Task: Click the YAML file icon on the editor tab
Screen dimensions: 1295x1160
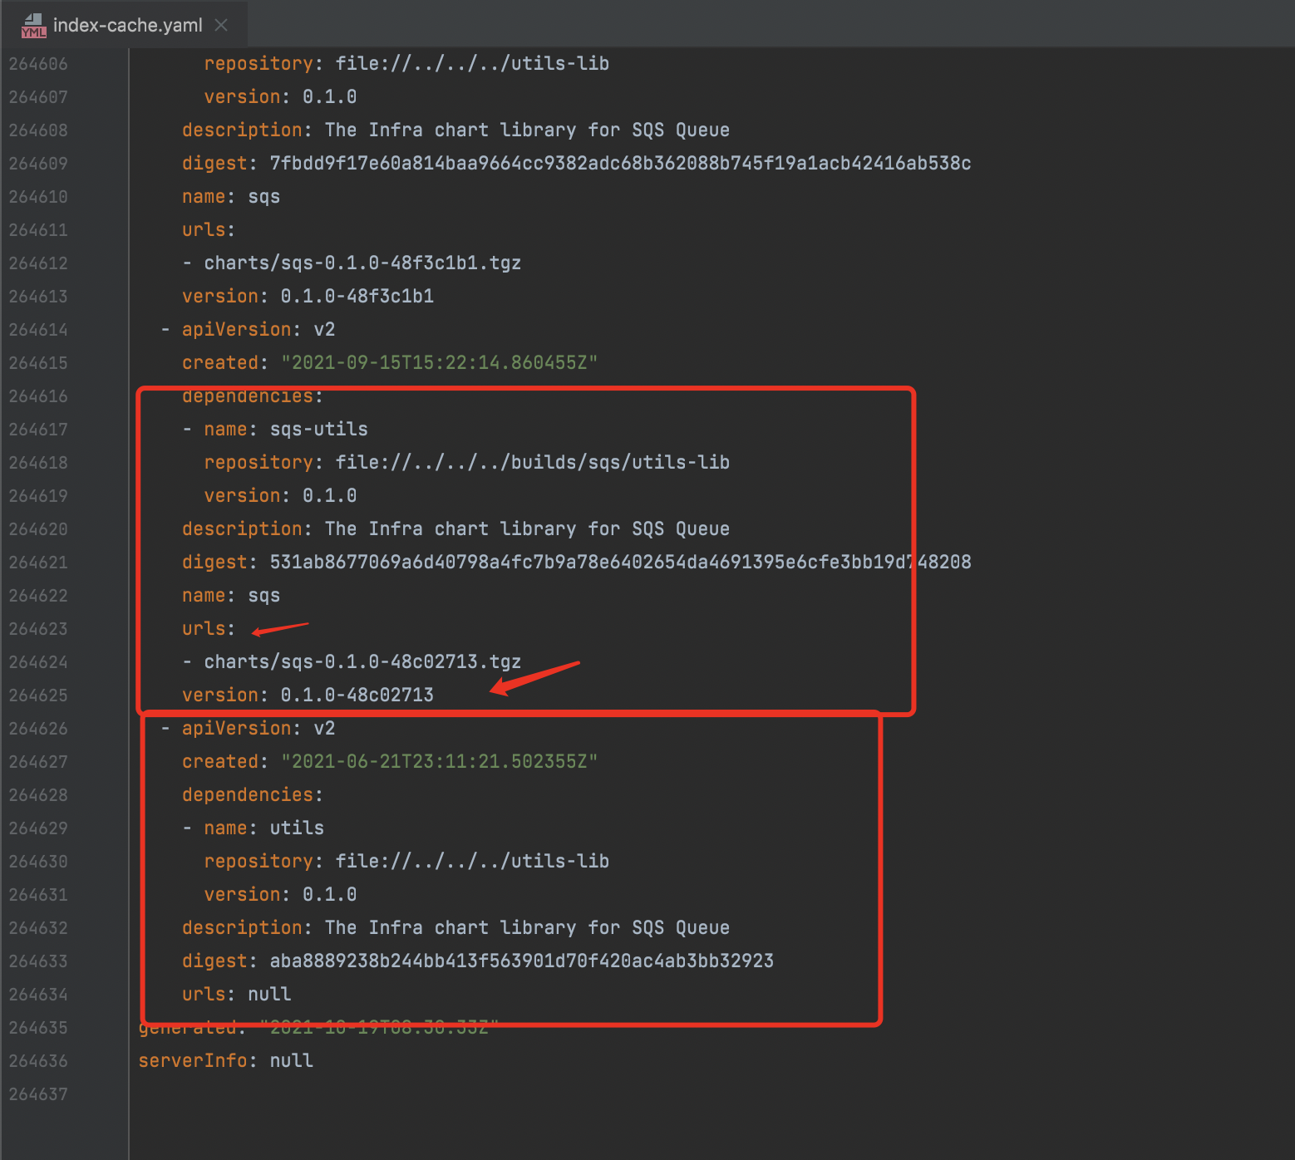Action: (33, 24)
